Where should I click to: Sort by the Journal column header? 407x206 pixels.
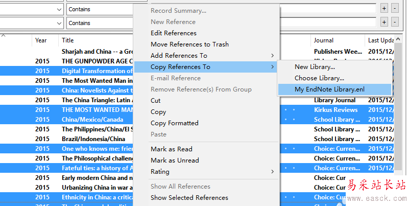324,40
